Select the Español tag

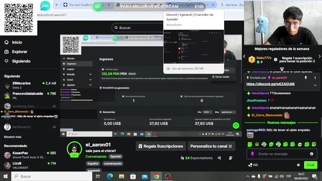click(93, 163)
